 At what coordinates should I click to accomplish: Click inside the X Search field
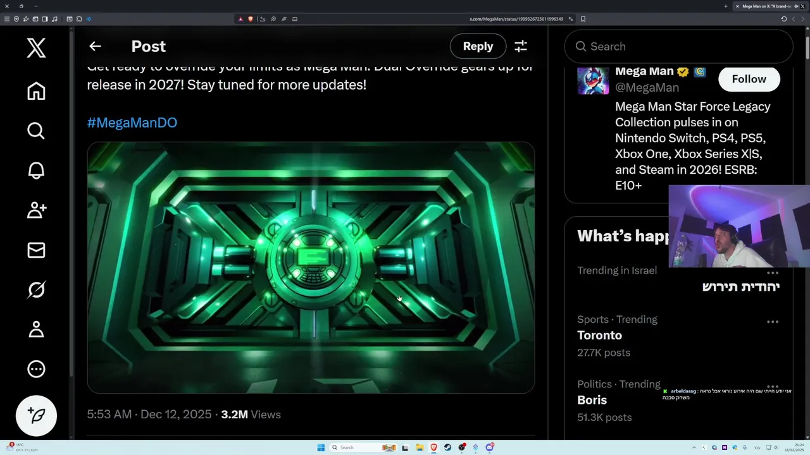pos(678,46)
